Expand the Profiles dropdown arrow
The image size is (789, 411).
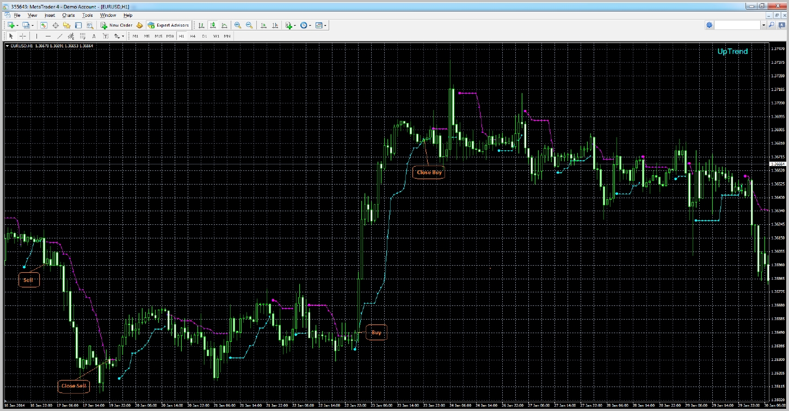[x=33, y=26]
